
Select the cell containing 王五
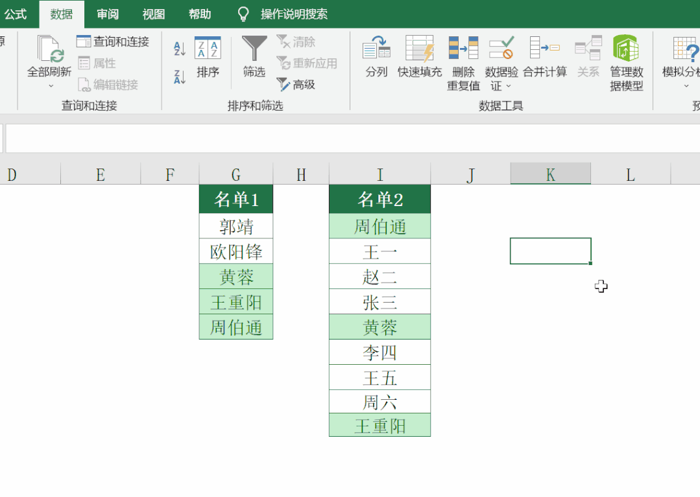[380, 378]
